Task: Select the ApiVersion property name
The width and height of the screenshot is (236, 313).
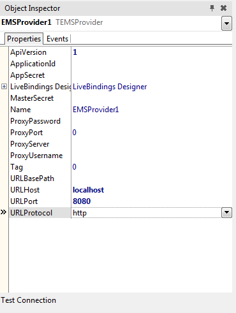Action: (29, 52)
